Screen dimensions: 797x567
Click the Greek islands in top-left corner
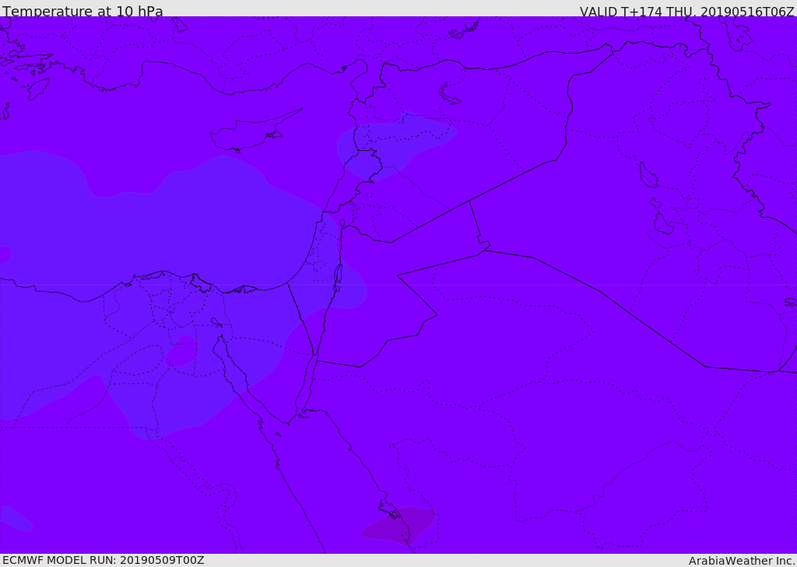pyautogui.click(x=31, y=66)
